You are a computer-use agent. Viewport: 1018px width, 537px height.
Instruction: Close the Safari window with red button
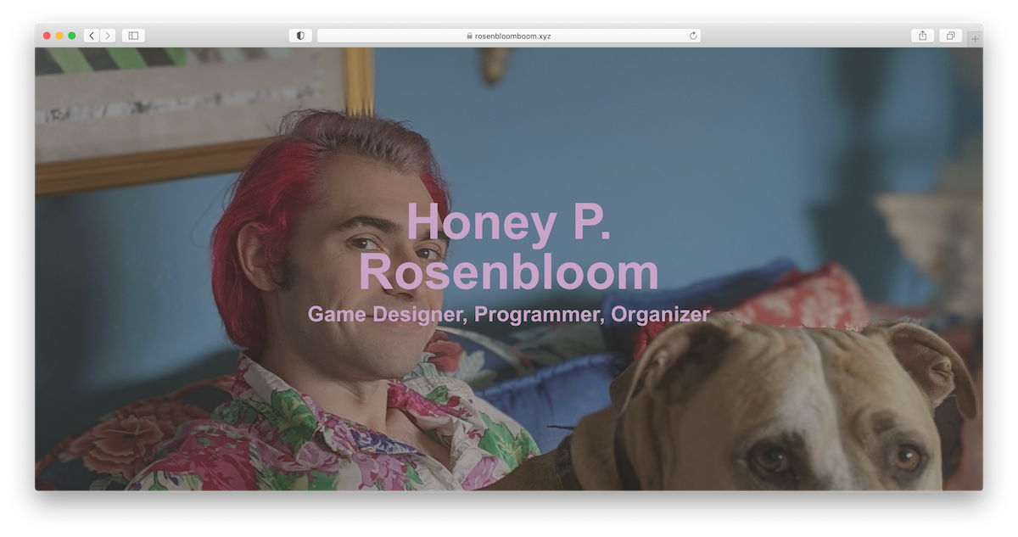point(47,36)
